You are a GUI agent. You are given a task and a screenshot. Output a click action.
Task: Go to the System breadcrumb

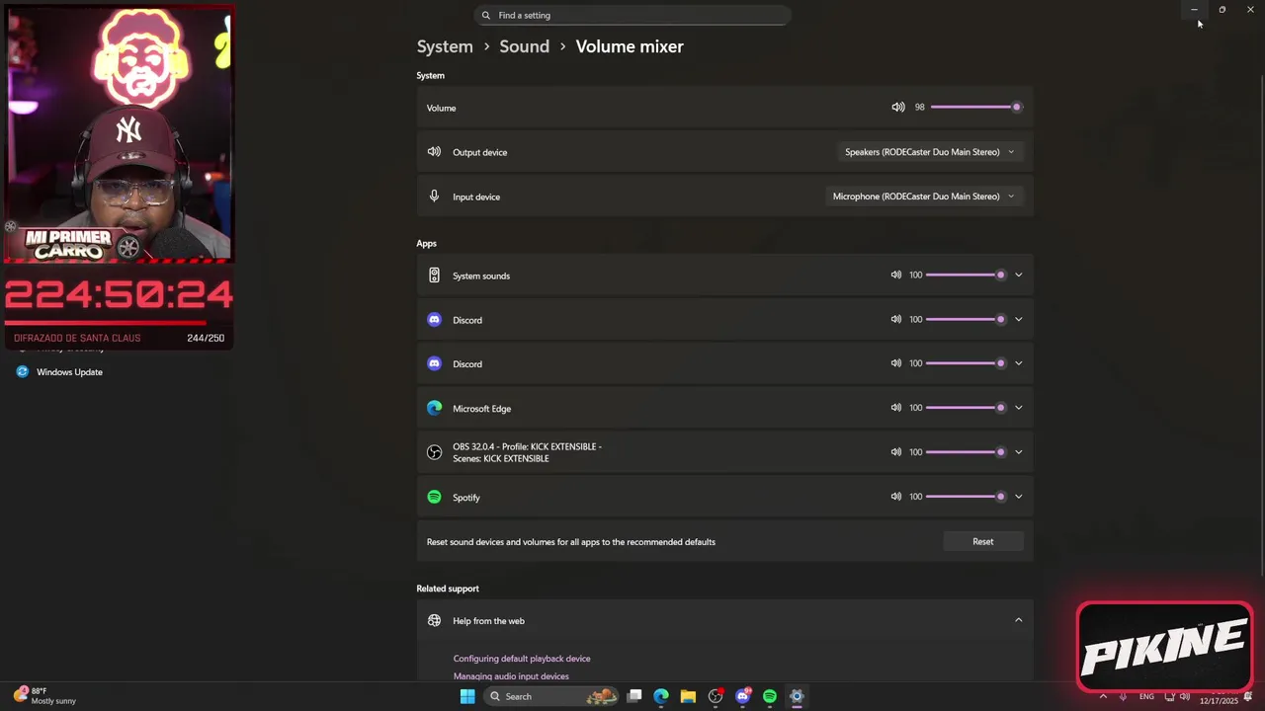pyautogui.click(x=445, y=46)
